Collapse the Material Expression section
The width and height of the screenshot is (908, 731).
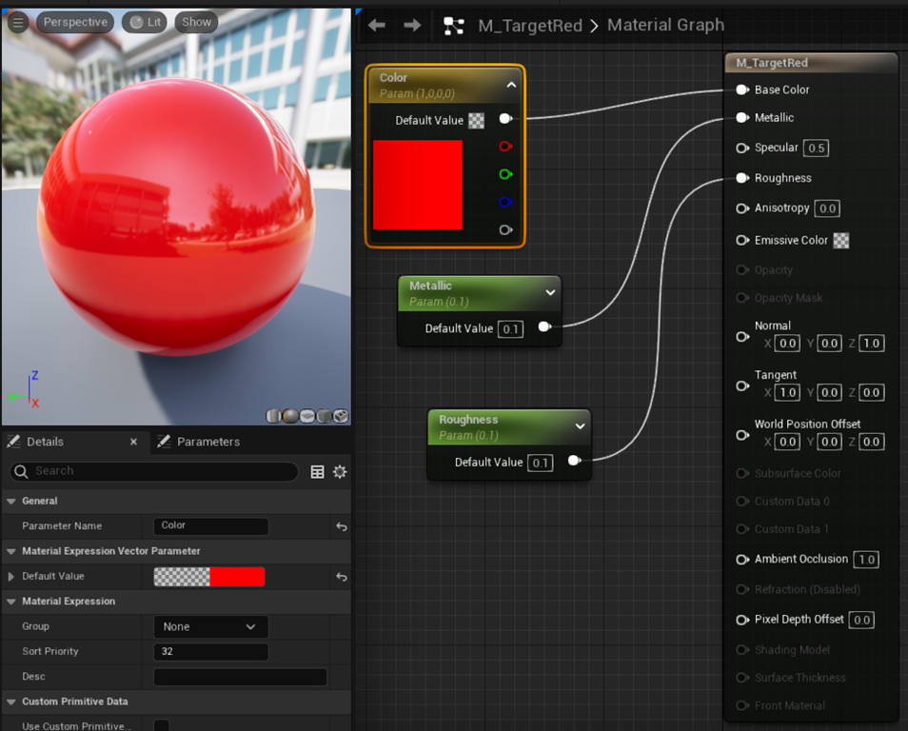11,602
